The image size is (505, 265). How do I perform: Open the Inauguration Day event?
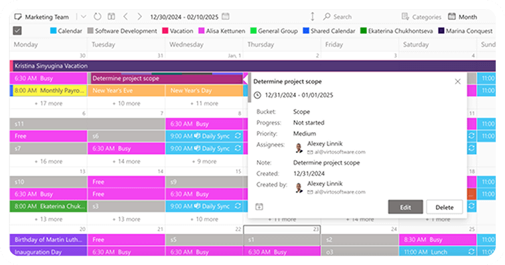(x=48, y=252)
